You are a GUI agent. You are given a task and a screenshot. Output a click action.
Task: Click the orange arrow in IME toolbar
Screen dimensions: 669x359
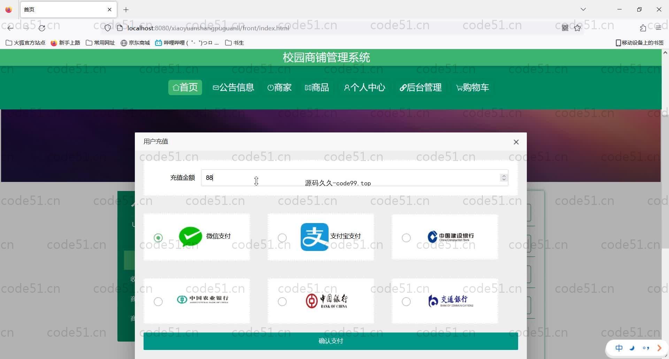[x=659, y=348]
